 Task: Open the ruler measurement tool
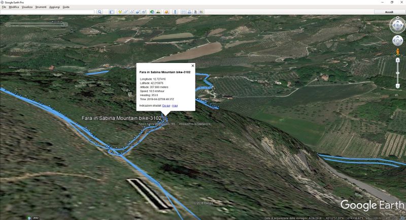click(175, 12)
